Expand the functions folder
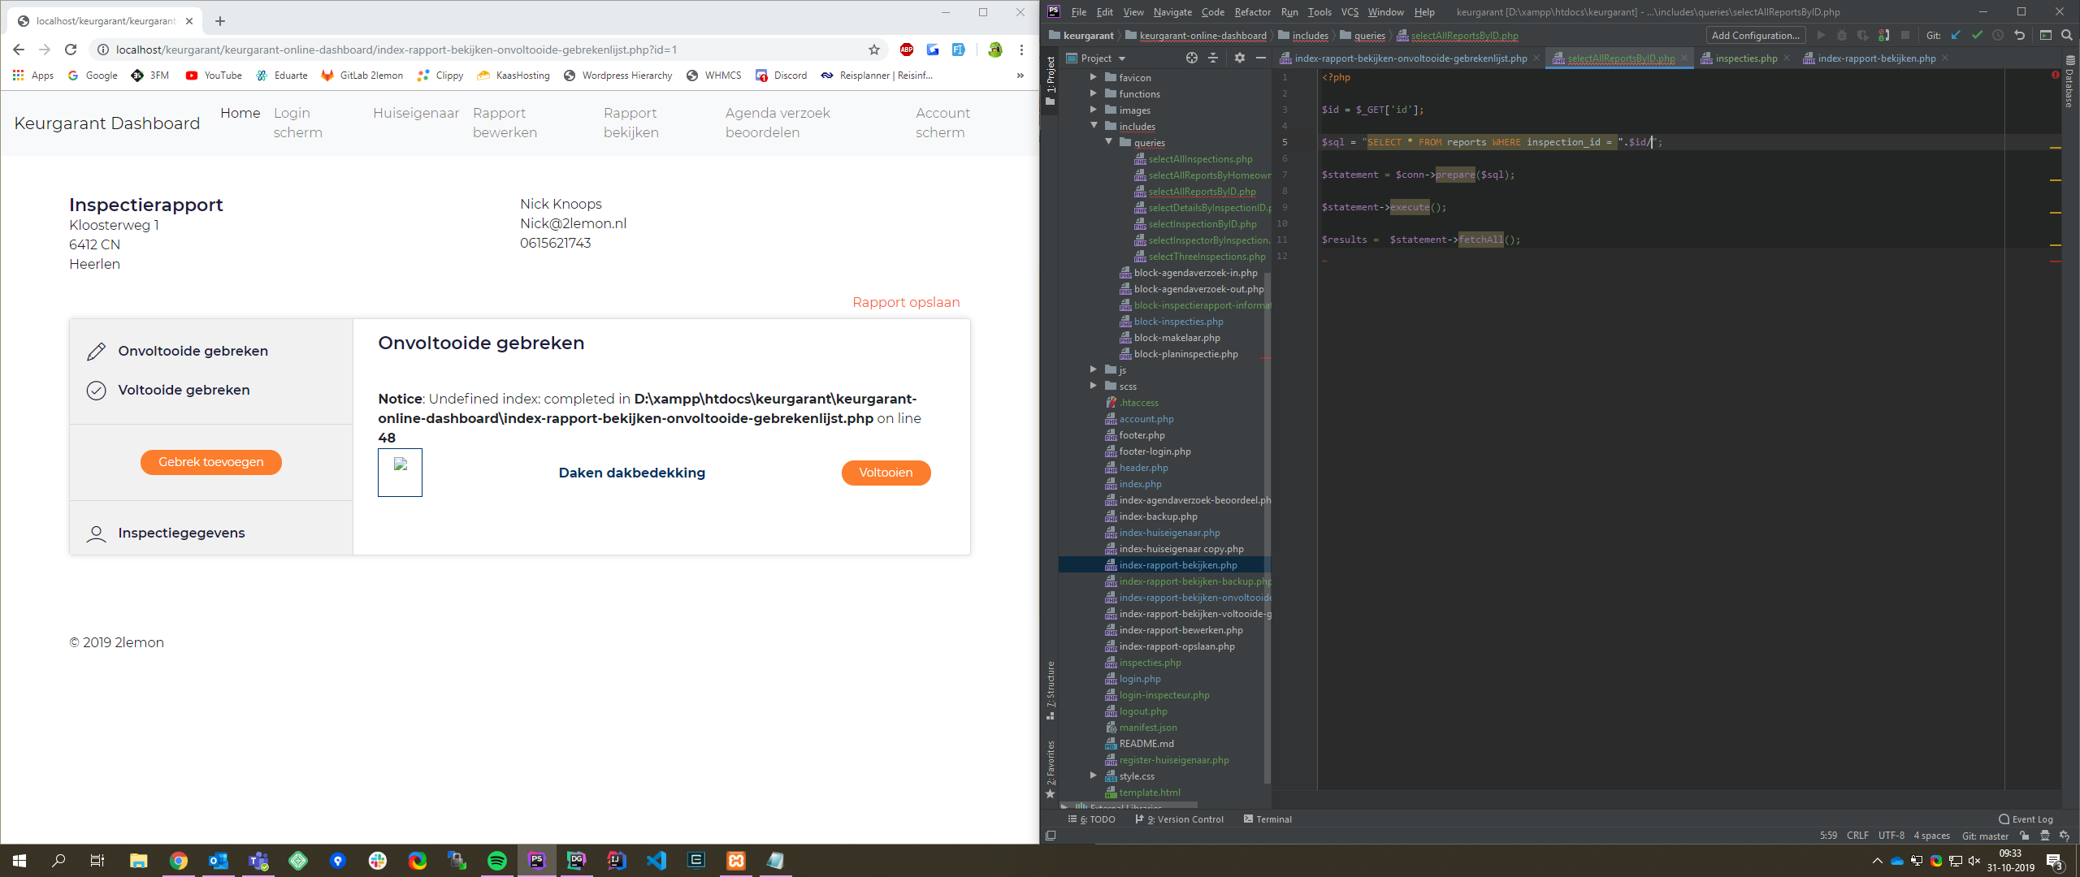 pyautogui.click(x=1094, y=93)
